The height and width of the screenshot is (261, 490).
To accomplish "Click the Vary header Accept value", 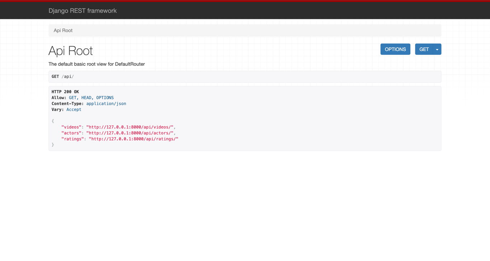I will click(74, 110).
